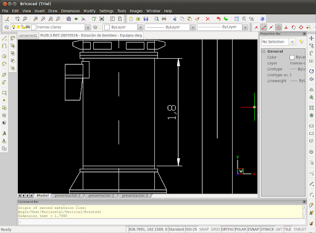Screen dimensions: 316x233
Task: Click the red X Delete icon
Action: [208, 19]
